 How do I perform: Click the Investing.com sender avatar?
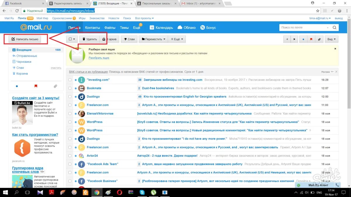(x=82, y=80)
